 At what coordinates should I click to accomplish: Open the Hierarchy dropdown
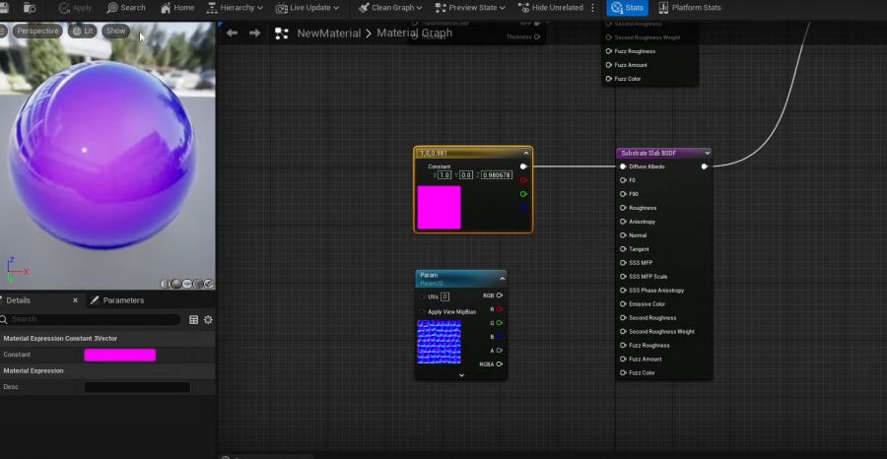(235, 8)
